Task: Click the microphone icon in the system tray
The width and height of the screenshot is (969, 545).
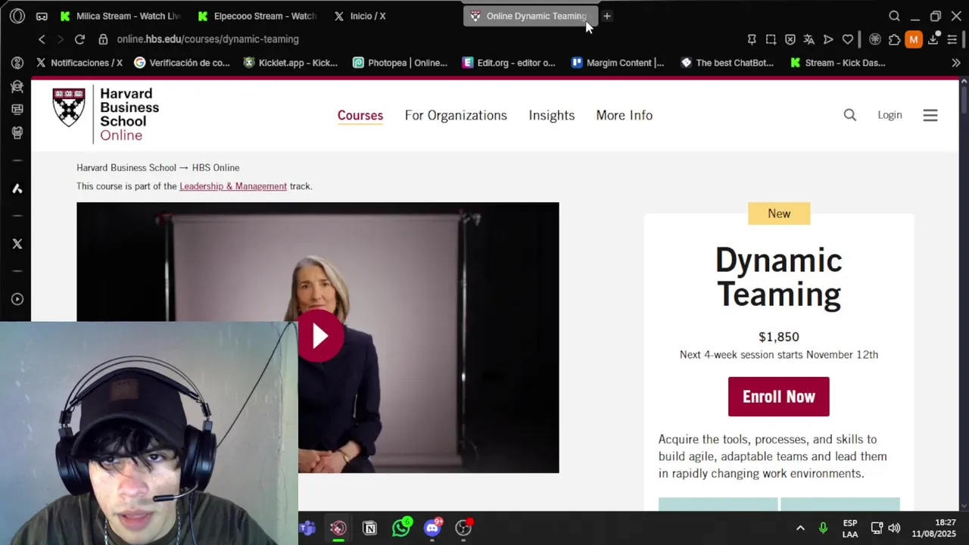Action: pos(823,528)
